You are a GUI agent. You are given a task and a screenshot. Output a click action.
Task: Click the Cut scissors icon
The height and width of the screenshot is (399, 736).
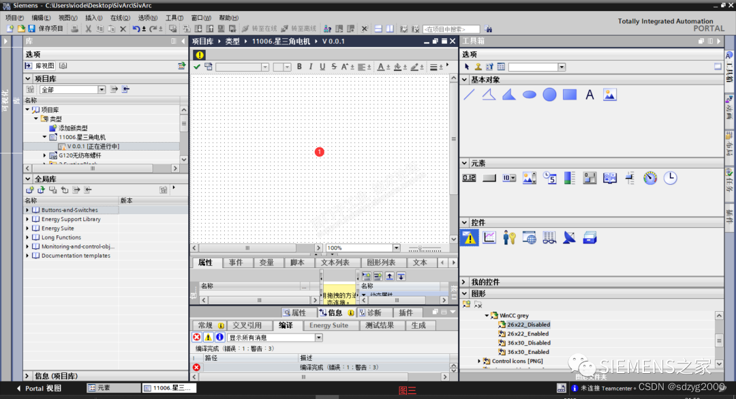tap(88, 29)
